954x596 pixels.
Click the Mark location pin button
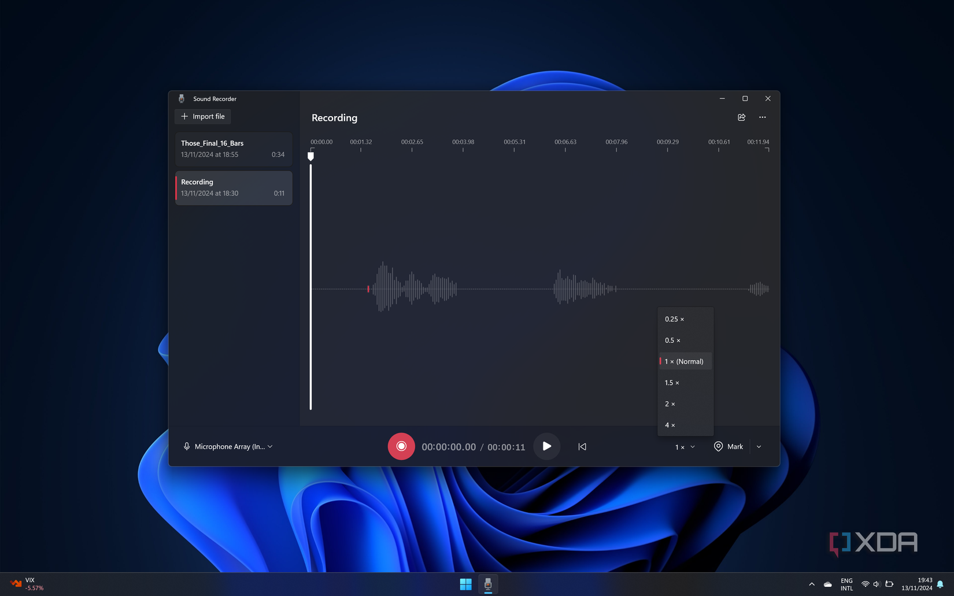[x=729, y=446]
